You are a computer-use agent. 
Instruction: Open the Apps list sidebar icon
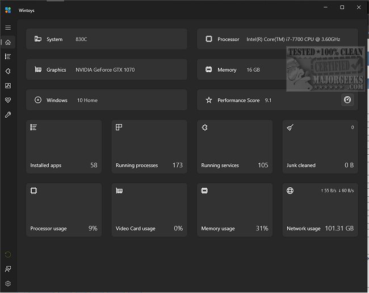(8, 57)
